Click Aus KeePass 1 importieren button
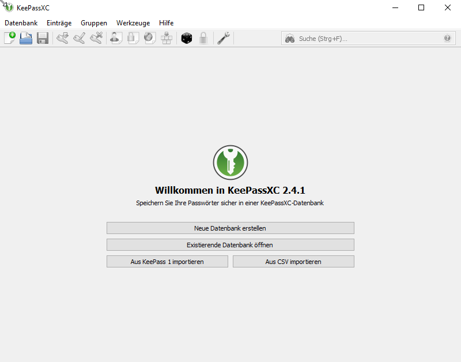Screen dimensions: 461x362 pos(167,262)
